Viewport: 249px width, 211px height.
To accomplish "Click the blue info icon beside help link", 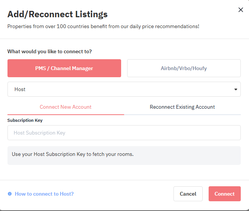I will coord(10,194).
